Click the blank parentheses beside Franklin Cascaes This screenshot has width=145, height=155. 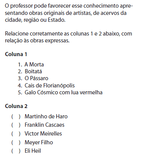pos(16,125)
